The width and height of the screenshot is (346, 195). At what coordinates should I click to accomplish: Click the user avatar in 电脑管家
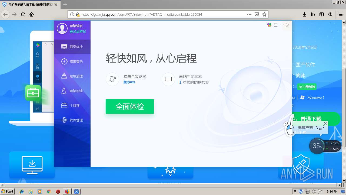[62, 28]
